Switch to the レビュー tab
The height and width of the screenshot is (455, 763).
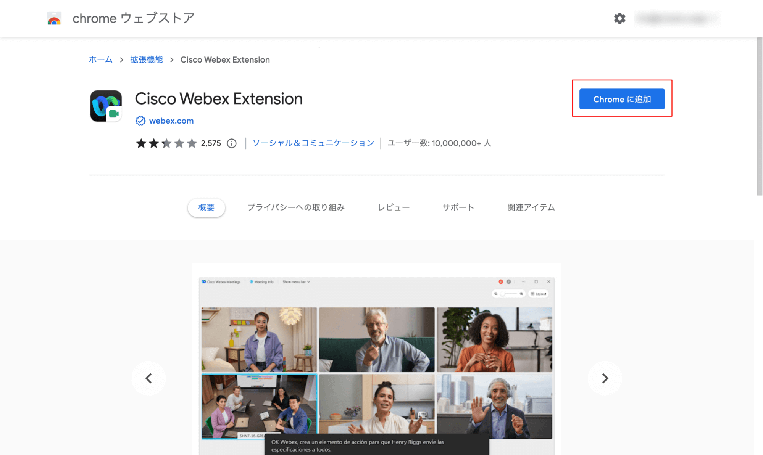click(394, 207)
